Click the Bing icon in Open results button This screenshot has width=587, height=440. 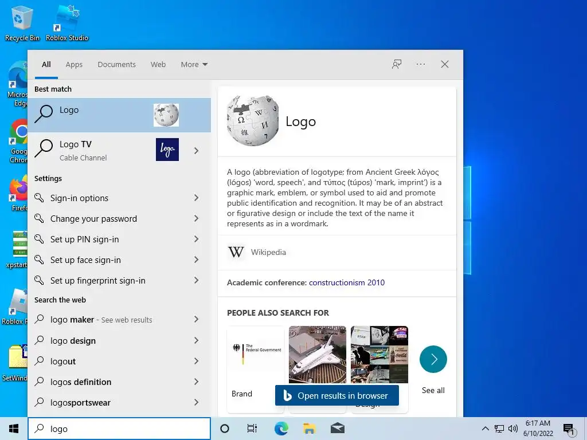[287, 395]
